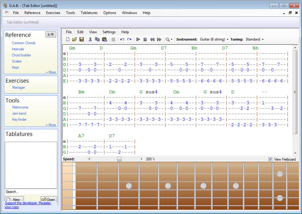Open the zoom magnifier dropdown arrow
302x214 pixels.
pyautogui.click(x=172, y=40)
